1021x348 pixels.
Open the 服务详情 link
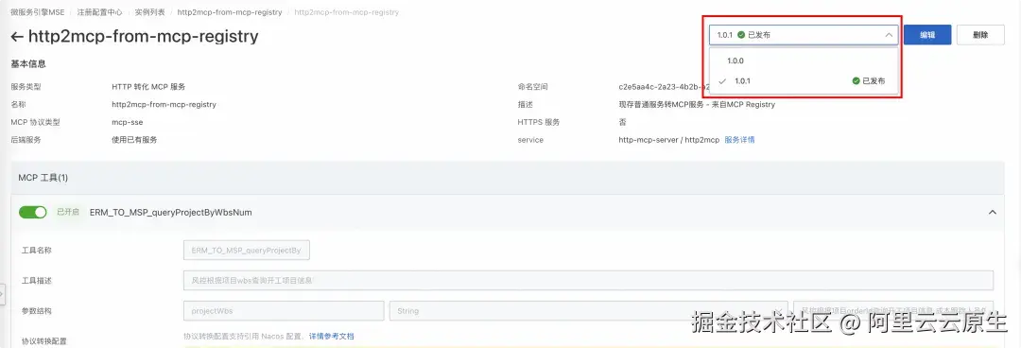click(739, 140)
